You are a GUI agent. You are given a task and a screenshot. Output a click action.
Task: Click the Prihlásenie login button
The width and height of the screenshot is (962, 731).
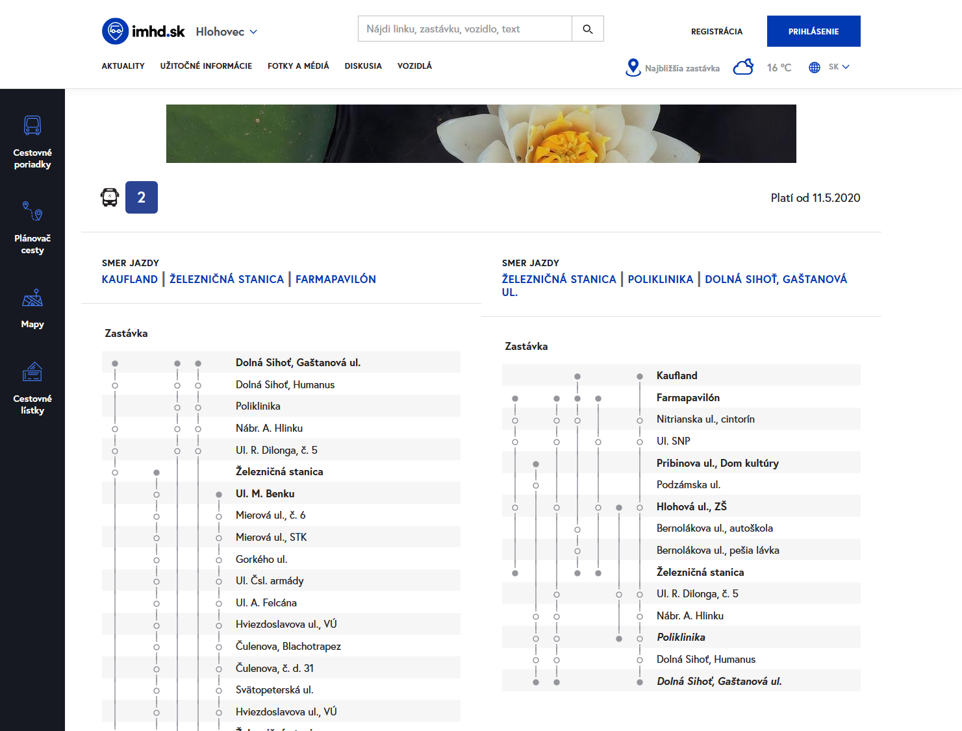point(813,31)
